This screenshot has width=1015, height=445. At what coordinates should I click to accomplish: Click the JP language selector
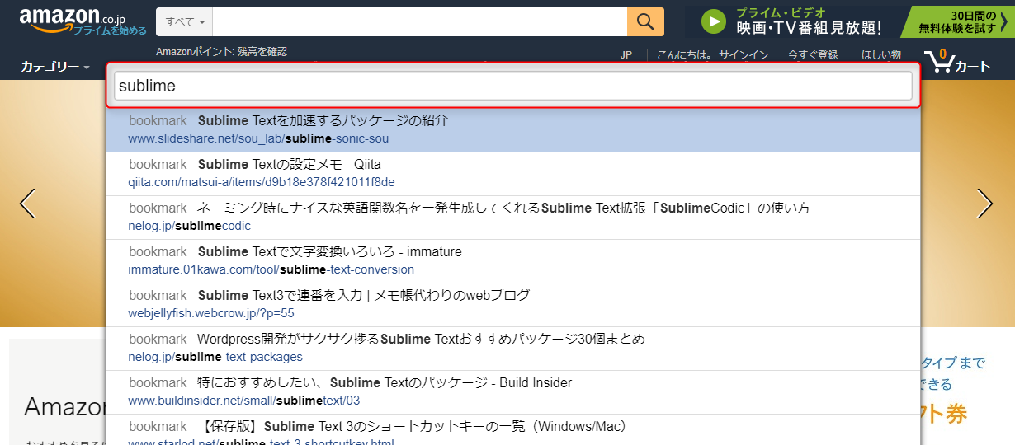pos(626,55)
